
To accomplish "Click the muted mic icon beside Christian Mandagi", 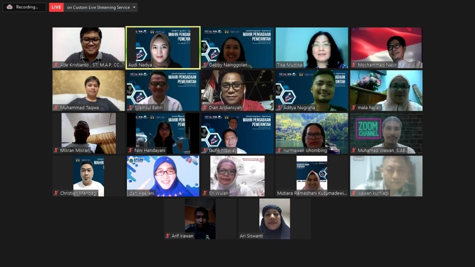I will tap(56, 193).
